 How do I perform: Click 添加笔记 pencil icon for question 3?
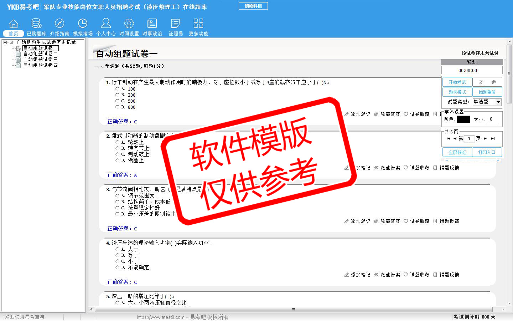(x=347, y=221)
